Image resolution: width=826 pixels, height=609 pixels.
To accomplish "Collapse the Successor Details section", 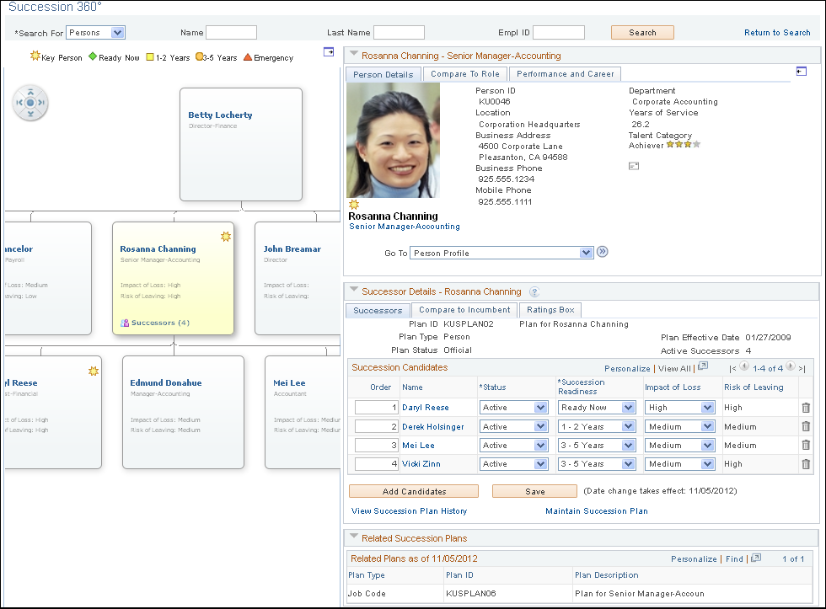I will (x=354, y=290).
